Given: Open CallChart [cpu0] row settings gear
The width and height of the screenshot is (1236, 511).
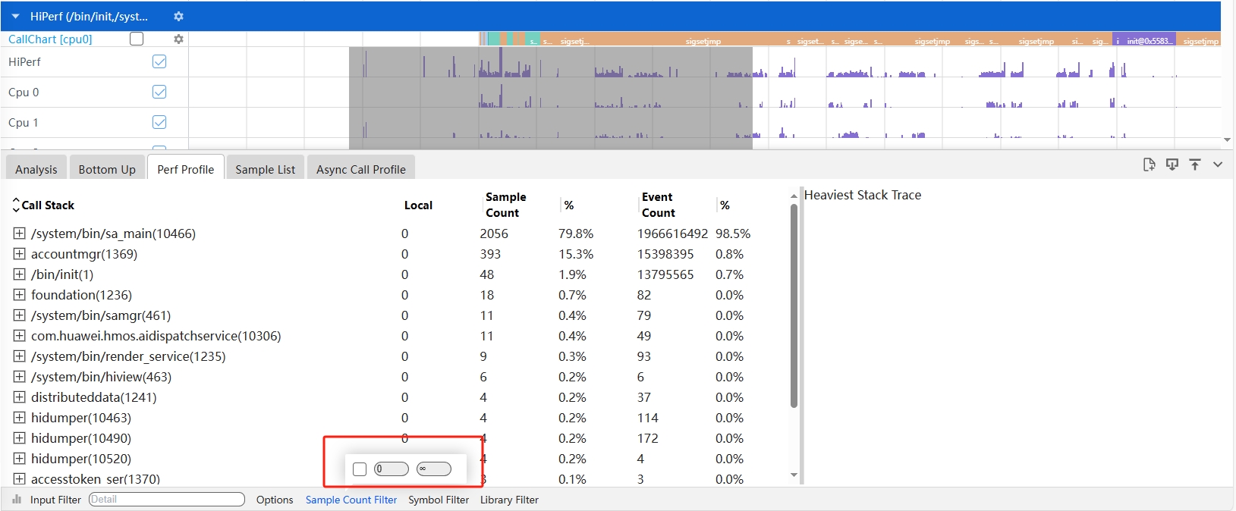Looking at the screenshot, I should [x=178, y=39].
